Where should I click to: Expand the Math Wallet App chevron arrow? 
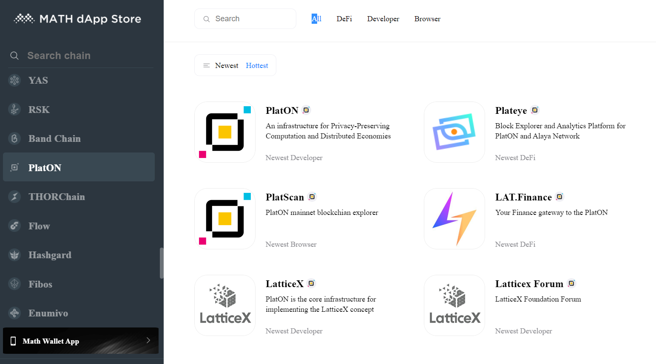[x=148, y=340]
